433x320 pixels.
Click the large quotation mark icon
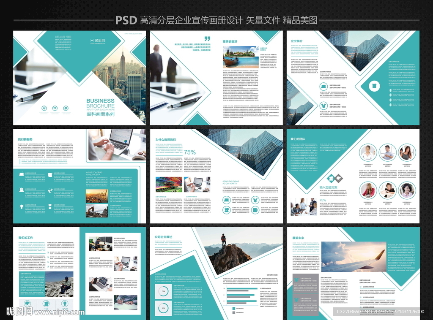pyautogui.click(x=207, y=38)
